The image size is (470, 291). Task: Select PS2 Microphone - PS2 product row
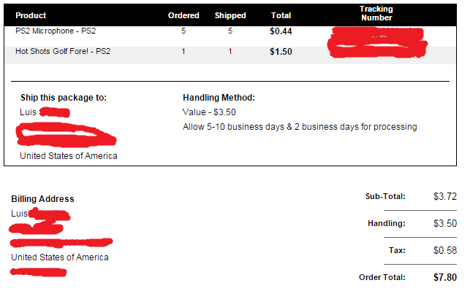230,31
